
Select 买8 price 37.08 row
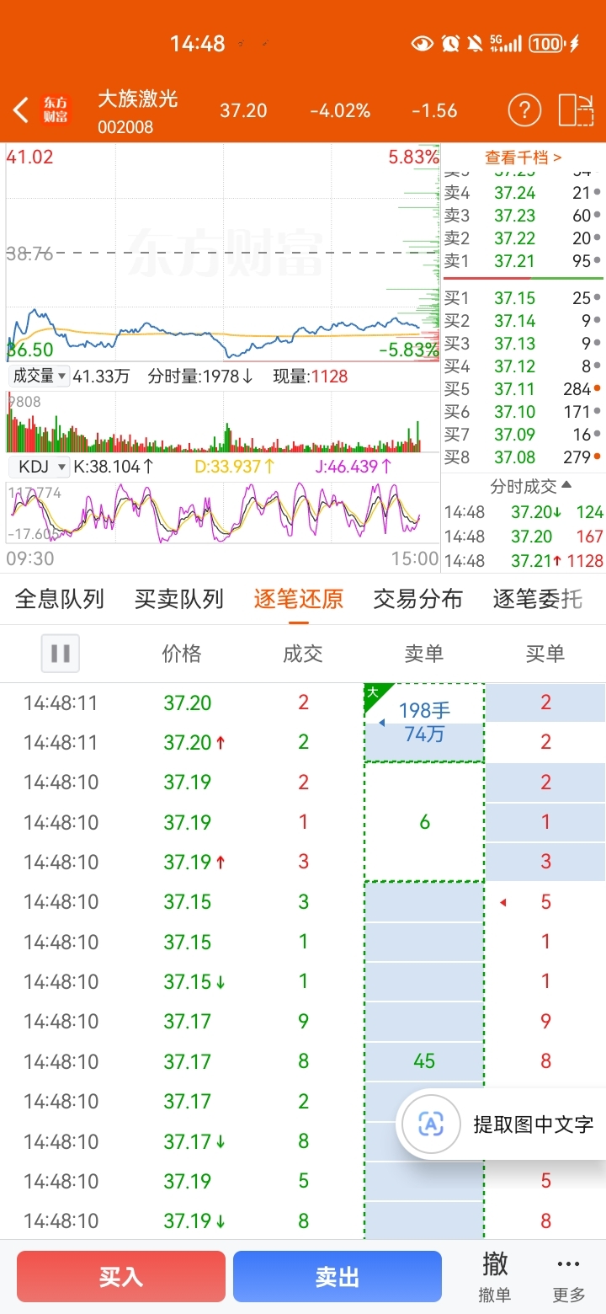tap(523, 457)
